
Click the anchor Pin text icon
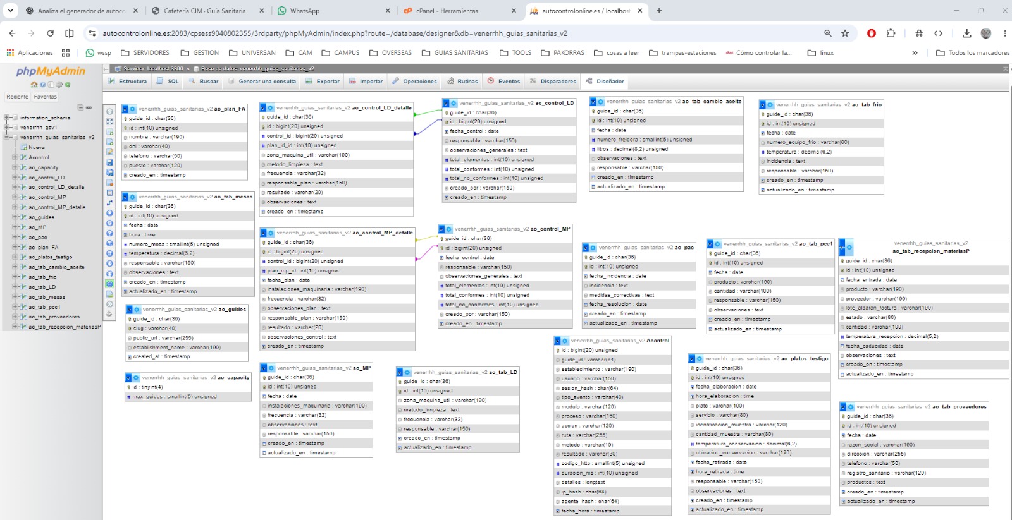pos(109,314)
